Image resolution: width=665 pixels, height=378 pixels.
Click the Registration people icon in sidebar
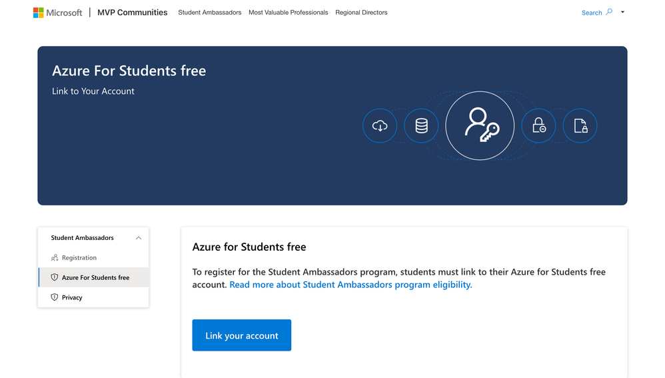click(x=55, y=258)
